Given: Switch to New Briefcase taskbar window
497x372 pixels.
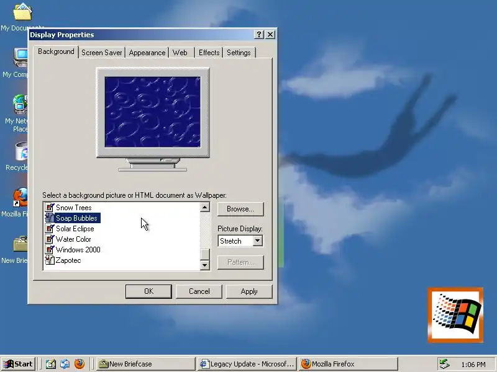Looking at the screenshot, I should click(145, 364).
